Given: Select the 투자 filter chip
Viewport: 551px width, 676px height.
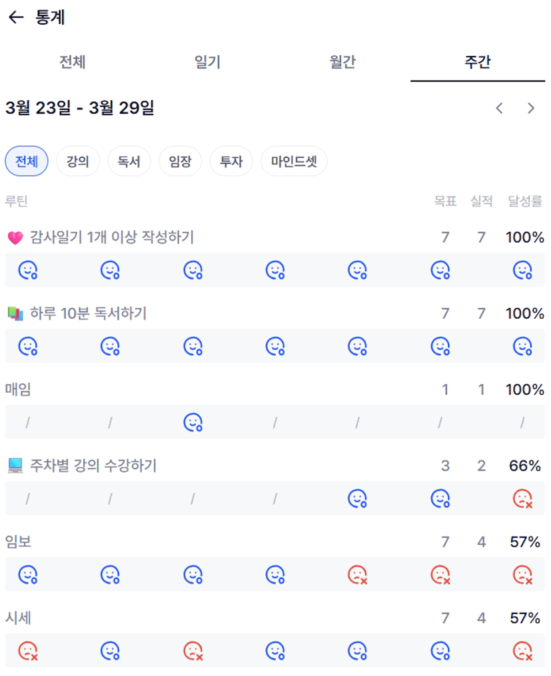Looking at the screenshot, I should pyautogui.click(x=231, y=161).
